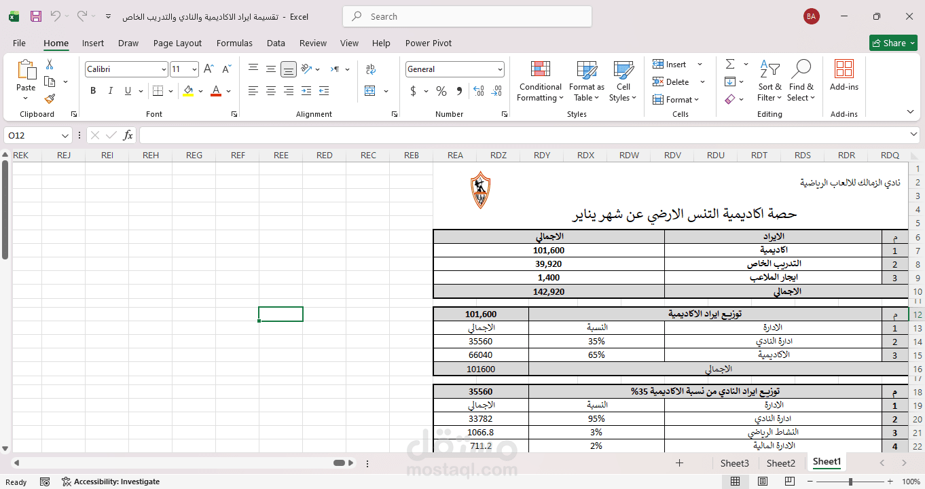Switch to the Insert tab

coord(93,43)
